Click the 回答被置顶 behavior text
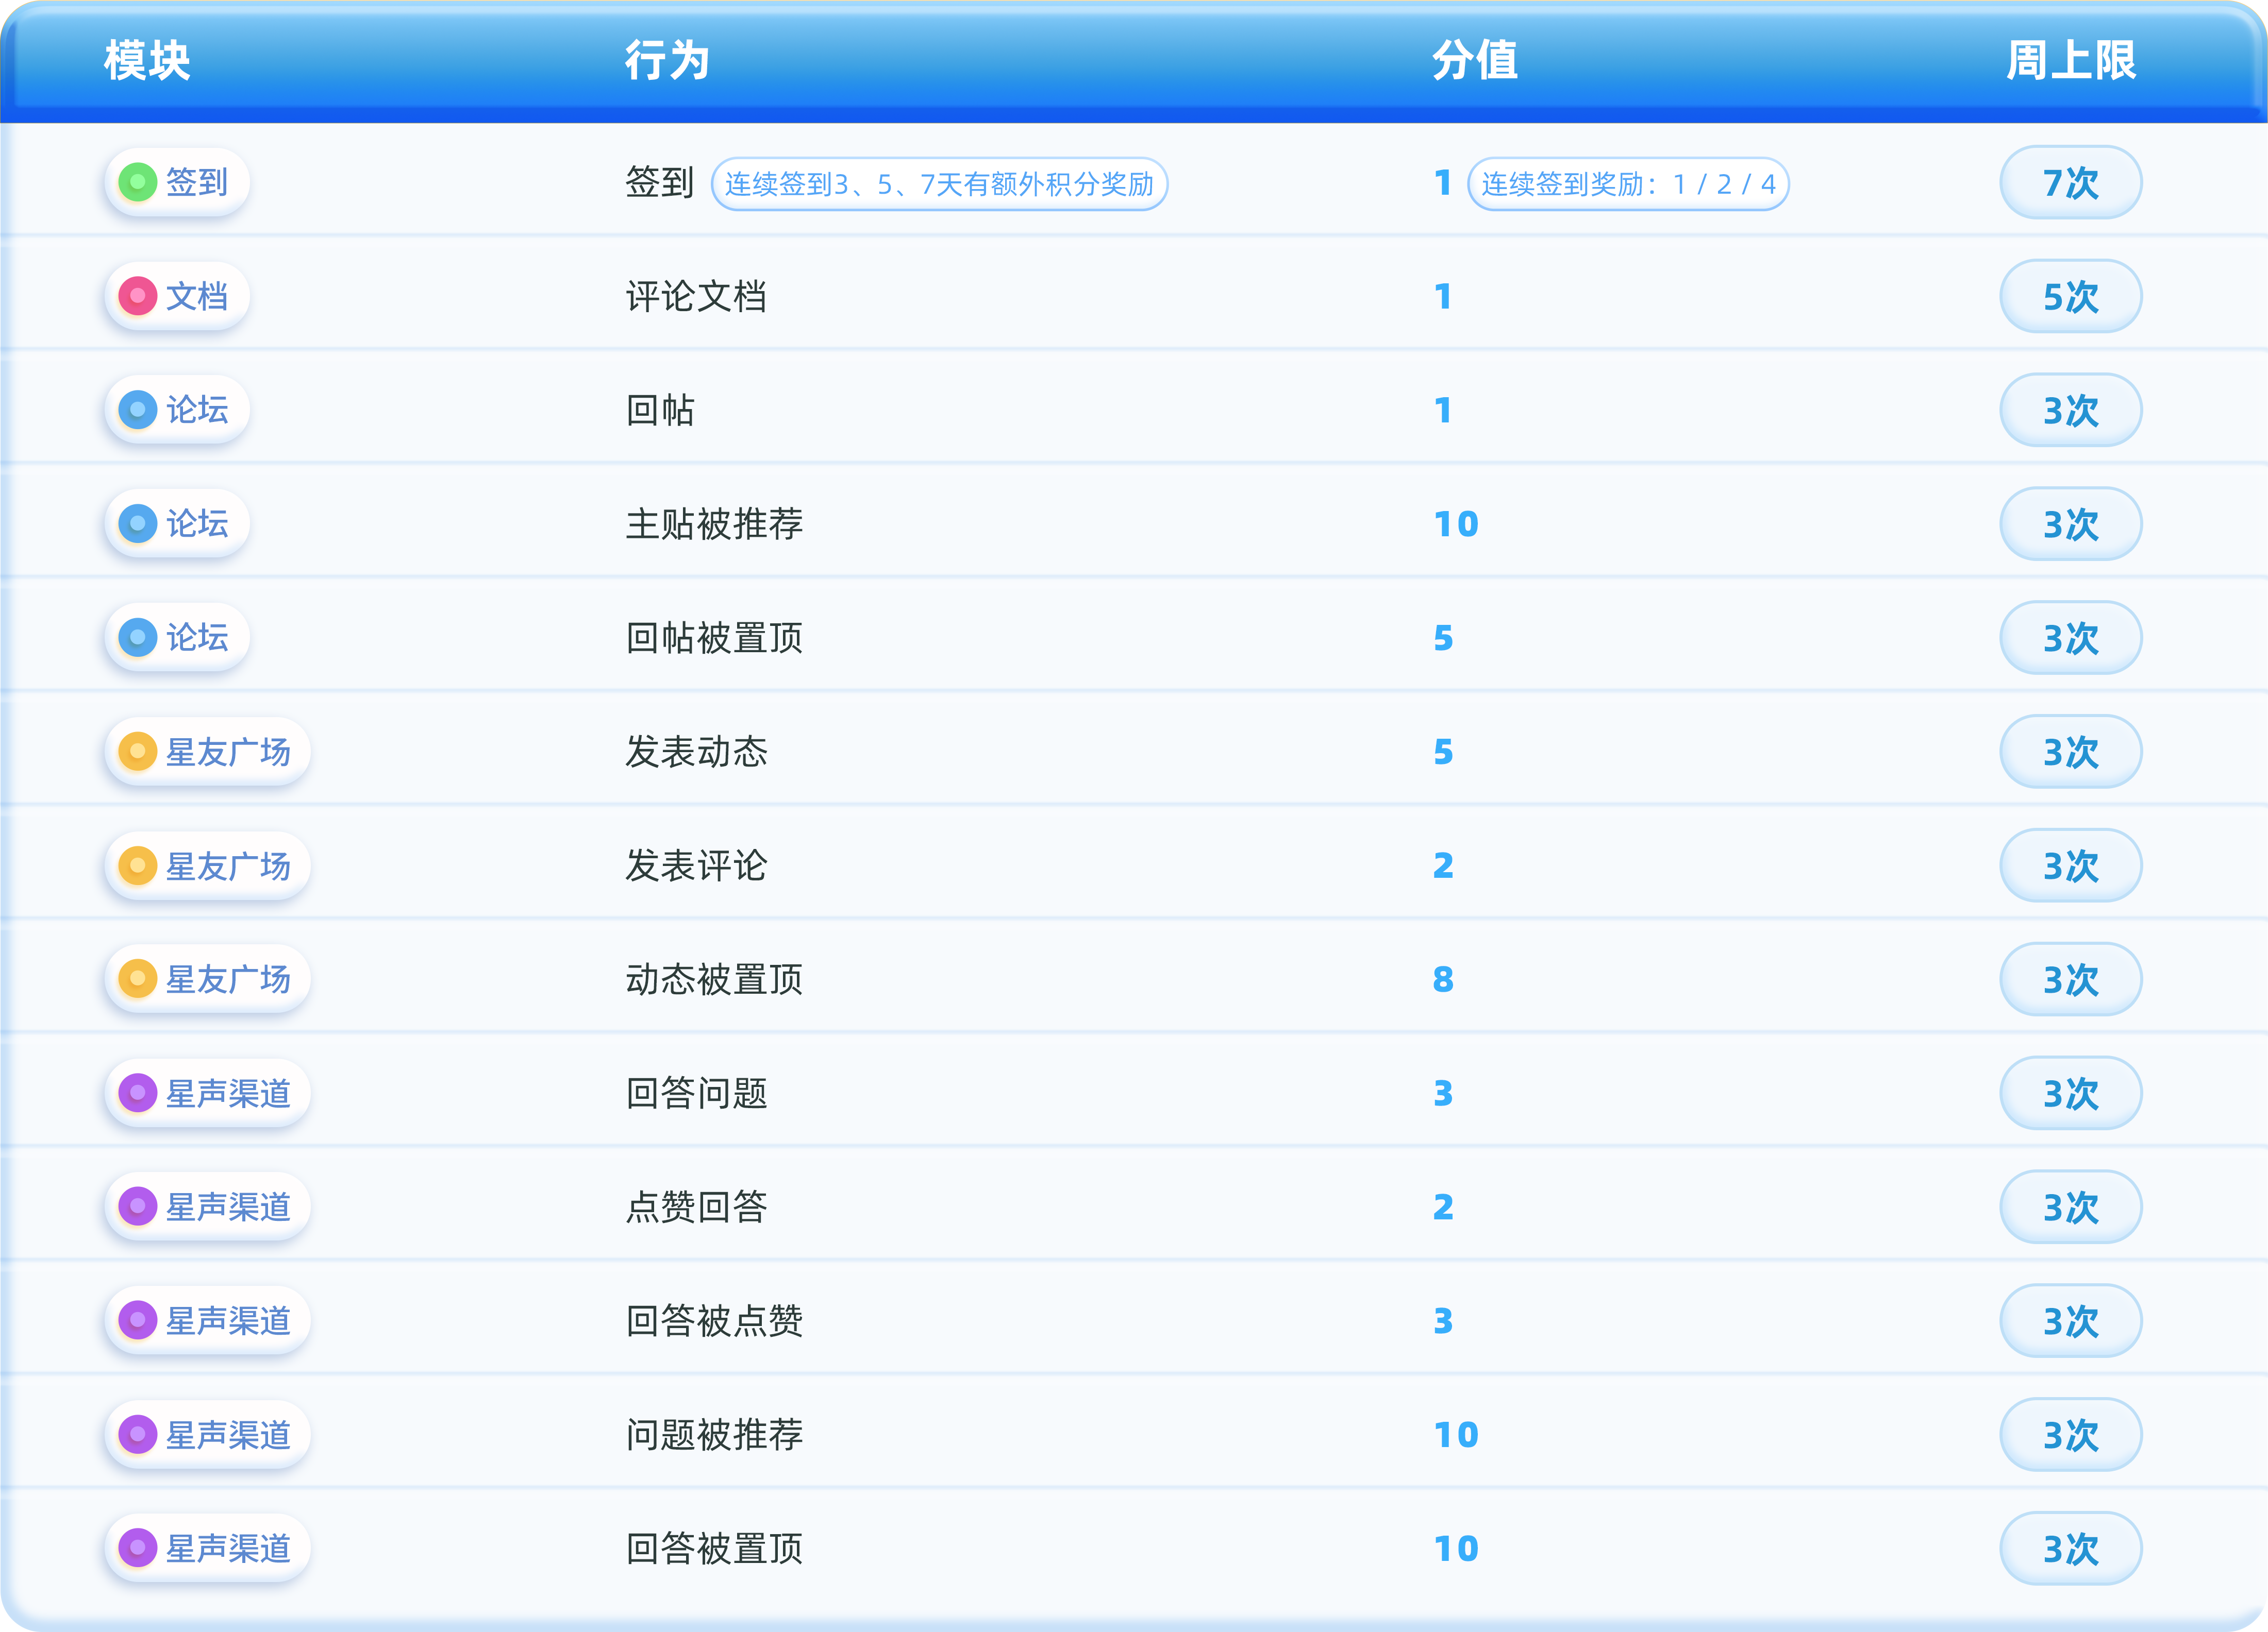Image resolution: width=2268 pixels, height=1632 pixels. point(714,1549)
